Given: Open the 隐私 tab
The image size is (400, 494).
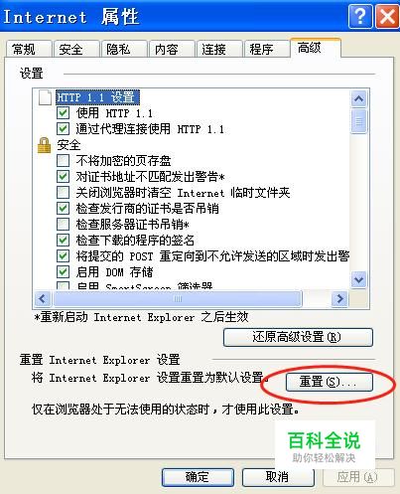Looking at the screenshot, I should click(x=124, y=50).
